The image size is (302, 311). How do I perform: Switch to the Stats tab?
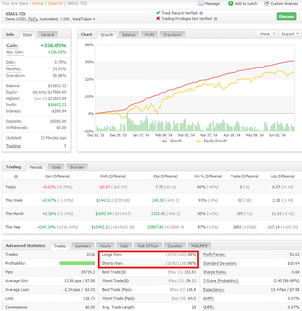coord(27,35)
